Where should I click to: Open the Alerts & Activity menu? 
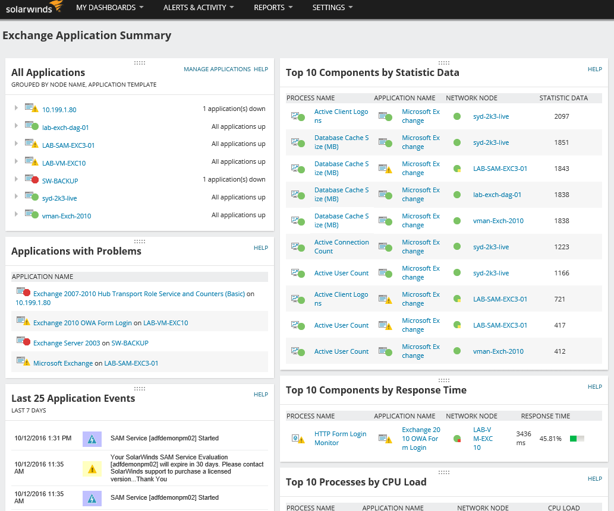click(199, 8)
